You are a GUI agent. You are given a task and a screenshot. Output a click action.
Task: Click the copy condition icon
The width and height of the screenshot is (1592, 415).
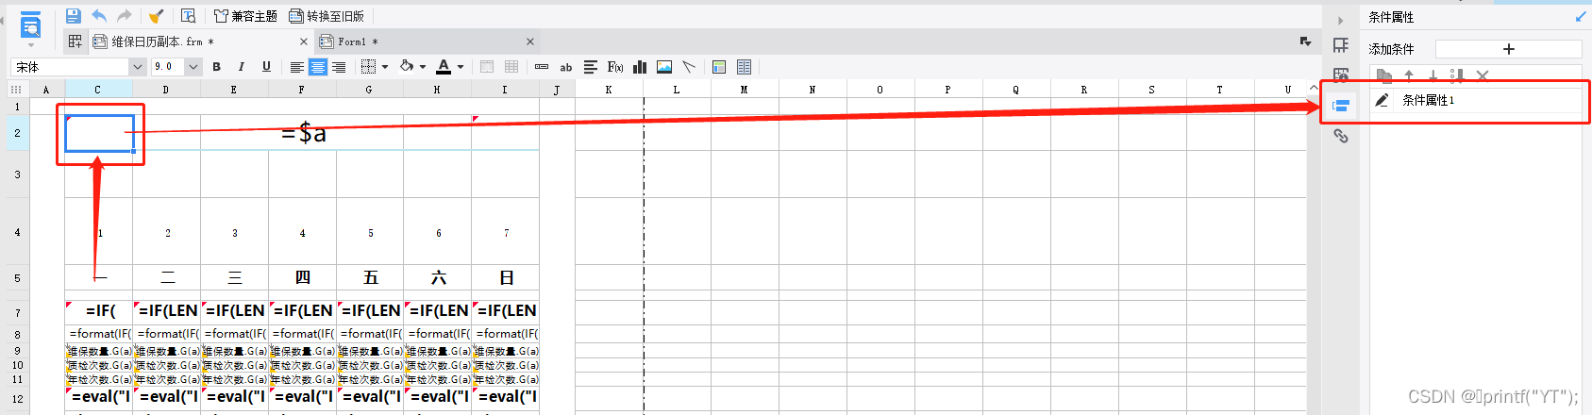tap(1383, 75)
